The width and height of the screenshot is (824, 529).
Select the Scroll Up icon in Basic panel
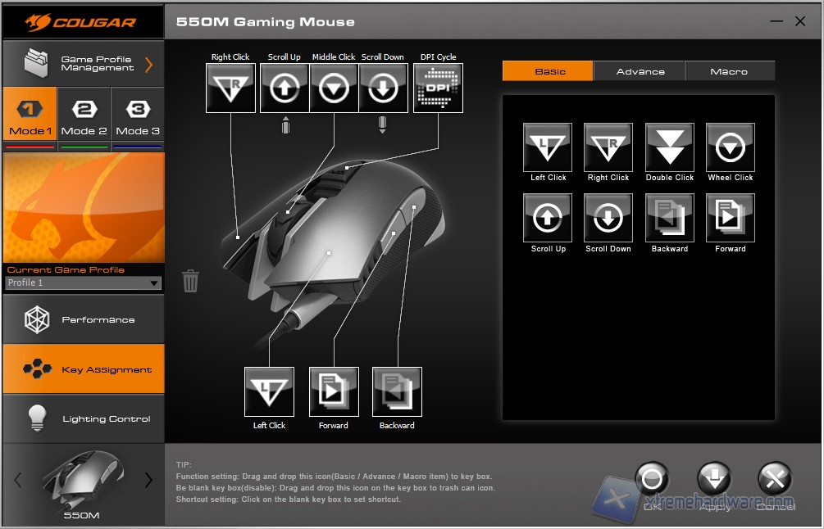pos(548,218)
